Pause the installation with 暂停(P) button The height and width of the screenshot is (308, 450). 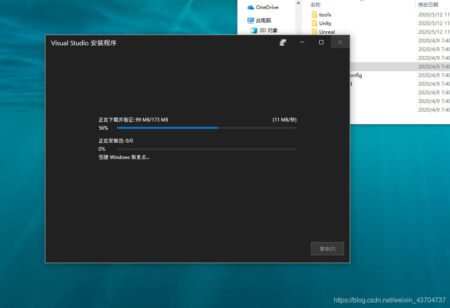[327, 249]
